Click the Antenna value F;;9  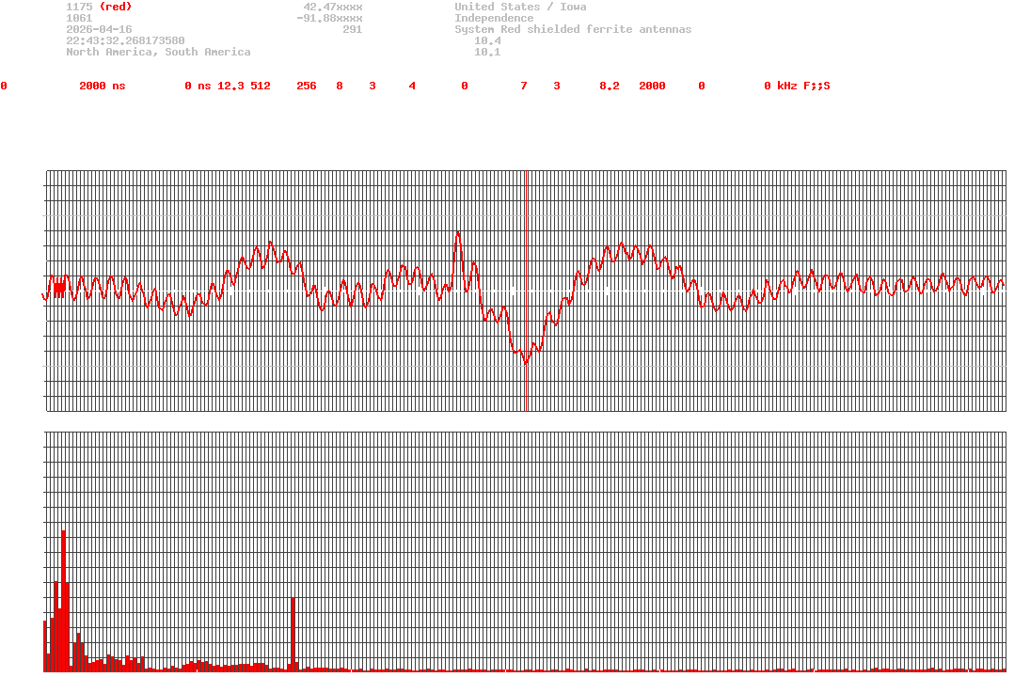[816, 86]
